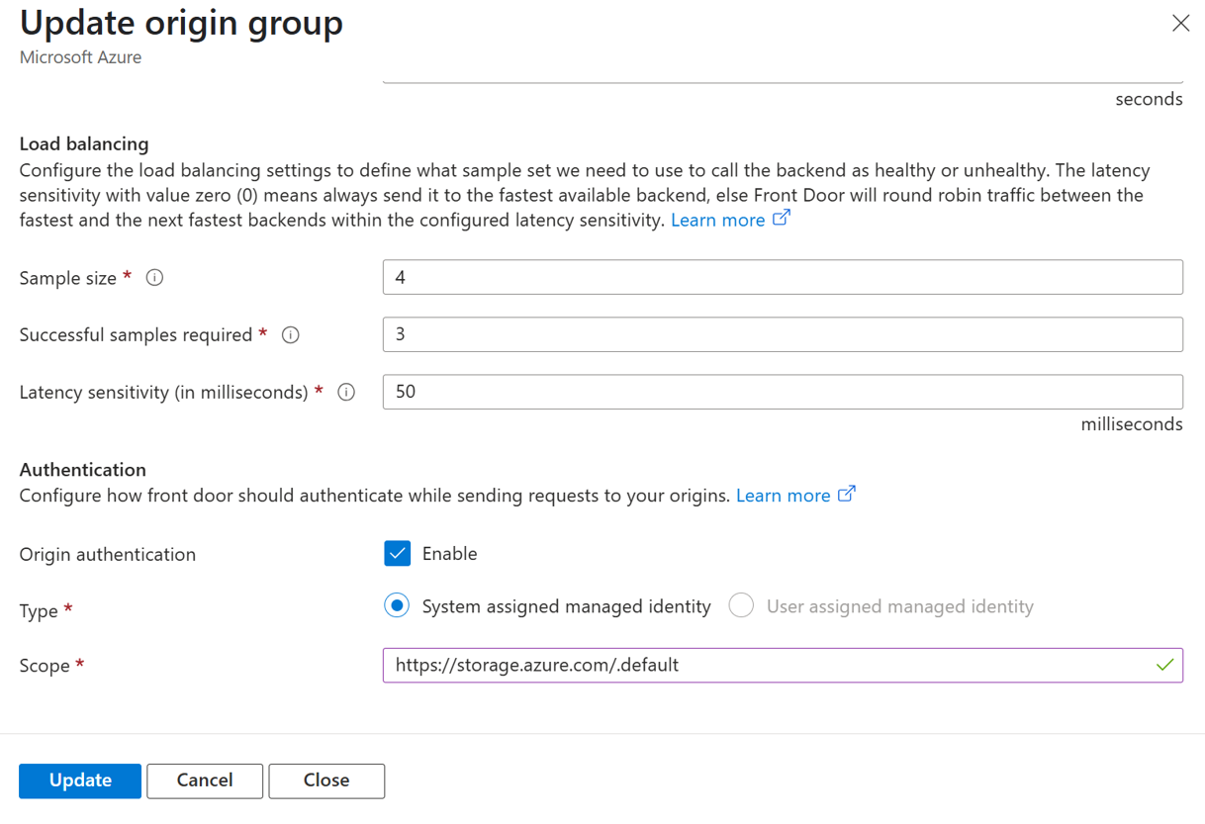The height and width of the screenshot is (824, 1205).
Task: Uncheck the Origin authentication Enable checkbox
Action: [397, 554]
